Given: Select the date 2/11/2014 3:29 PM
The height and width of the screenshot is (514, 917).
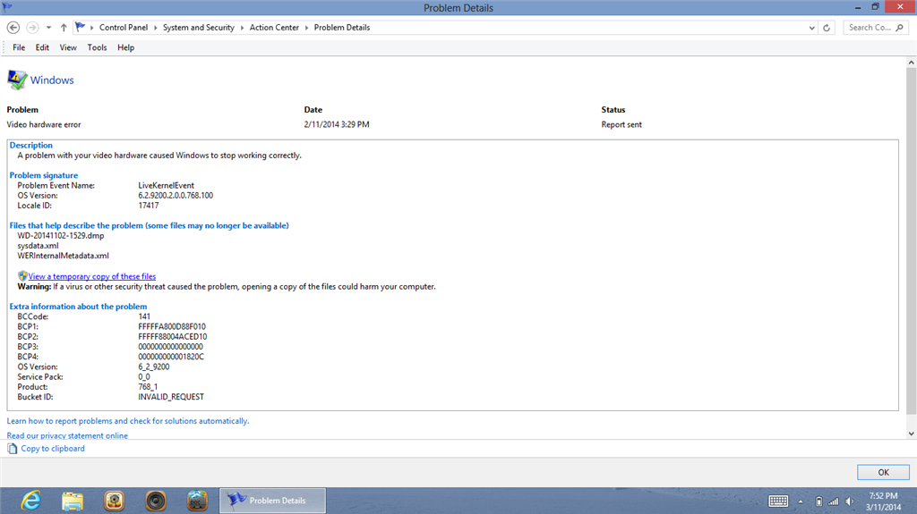Looking at the screenshot, I should click(x=337, y=124).
